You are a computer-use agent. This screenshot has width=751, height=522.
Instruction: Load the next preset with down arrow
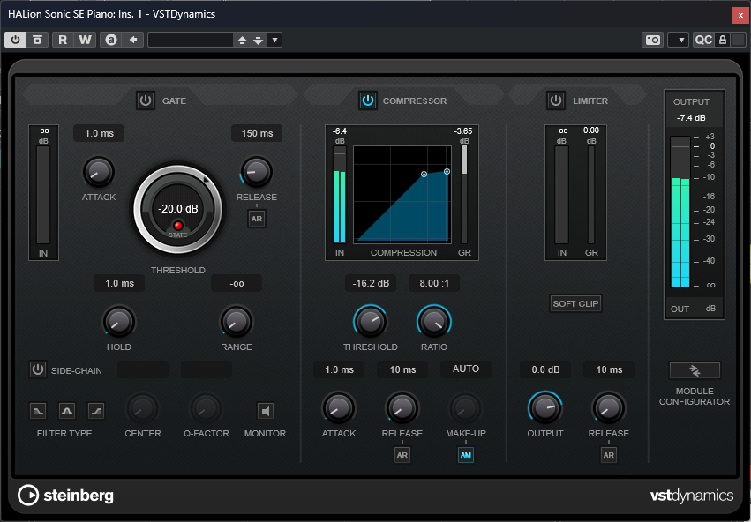259,41
